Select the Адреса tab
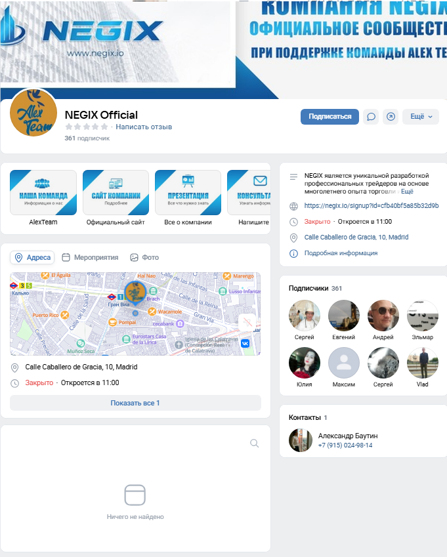447x557 pixels. tap(32, 258)
